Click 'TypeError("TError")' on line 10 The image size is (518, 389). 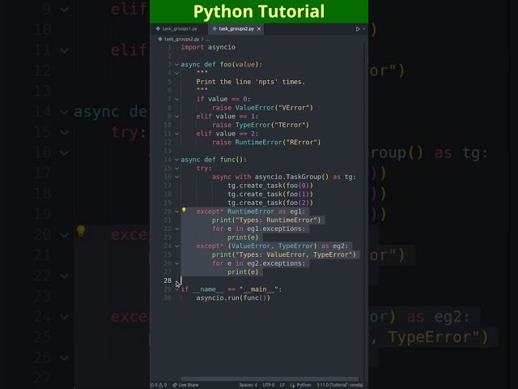pos(272,125)
